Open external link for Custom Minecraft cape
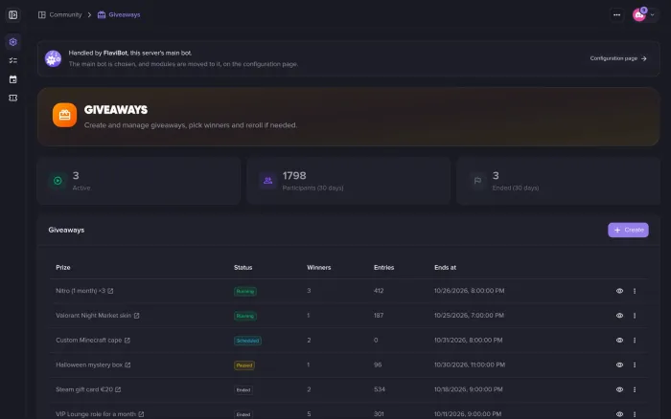The height and width of the screenshot is (419, 671). pyautogui.click(x=127, y=341)
